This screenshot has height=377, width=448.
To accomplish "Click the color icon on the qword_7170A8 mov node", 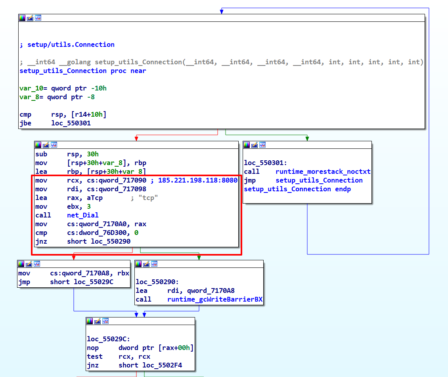I will [21, 264].
